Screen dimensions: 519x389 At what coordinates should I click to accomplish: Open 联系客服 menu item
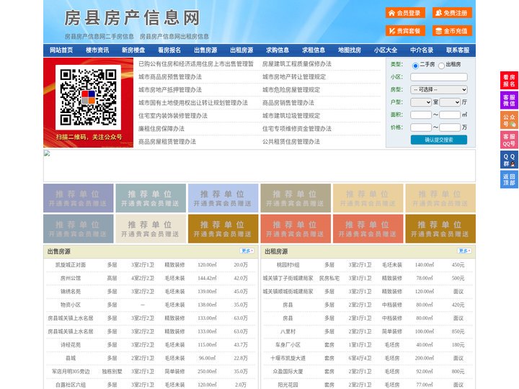(x=458, y=50)
